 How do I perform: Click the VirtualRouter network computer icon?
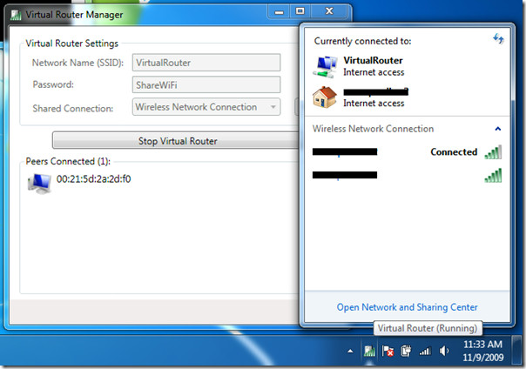tap(325, 67)
